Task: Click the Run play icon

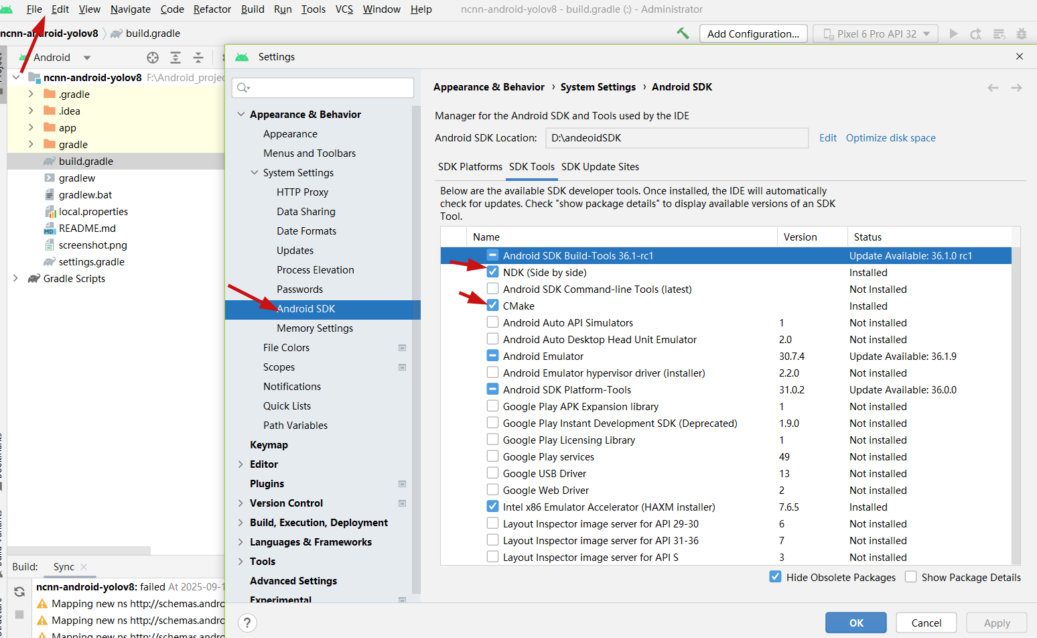Action: [x=953, y=34]
